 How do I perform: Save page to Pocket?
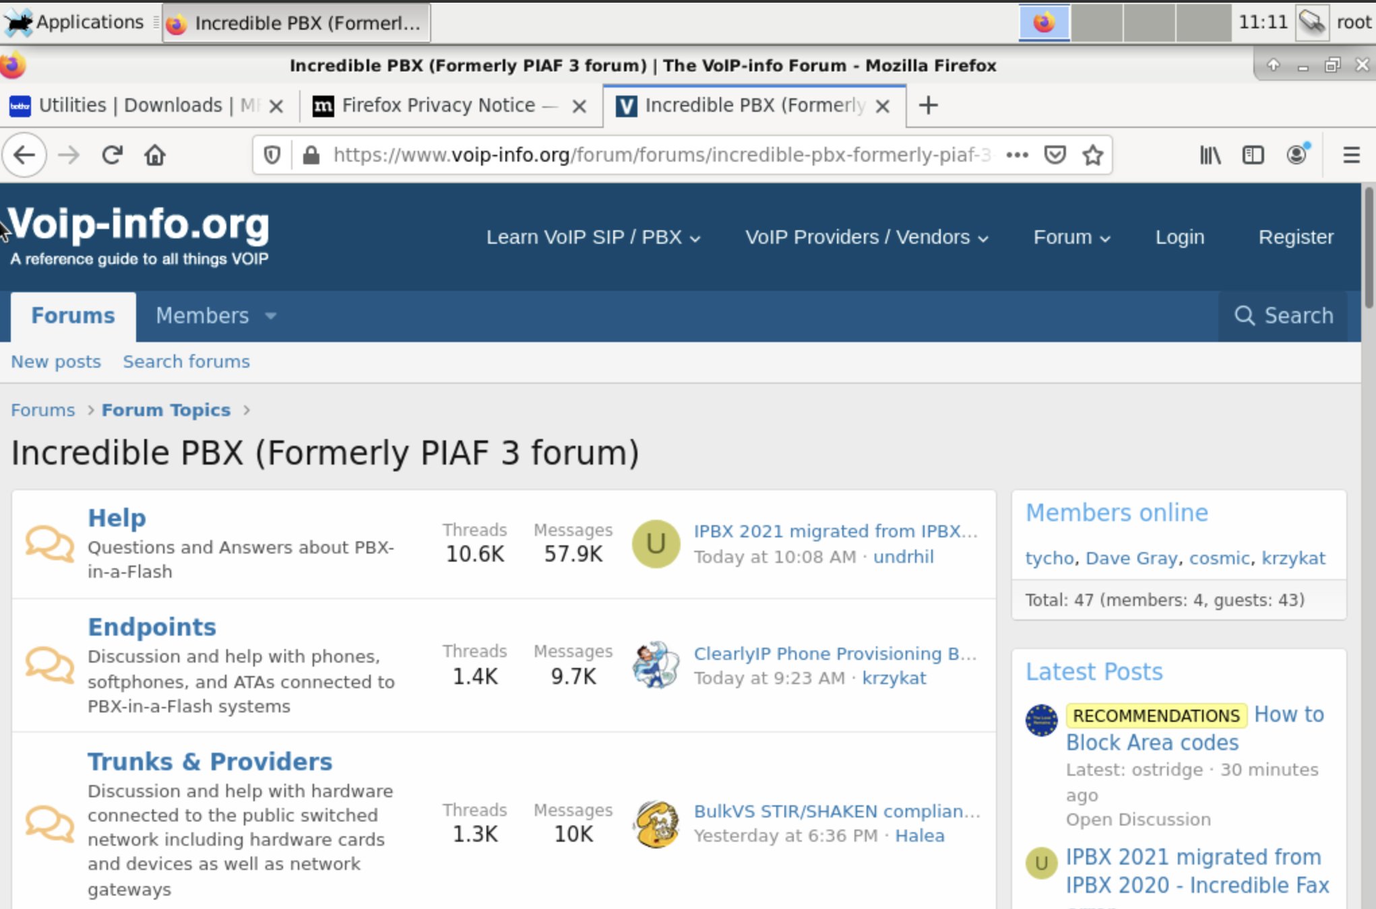click(x=1055, y=156)
